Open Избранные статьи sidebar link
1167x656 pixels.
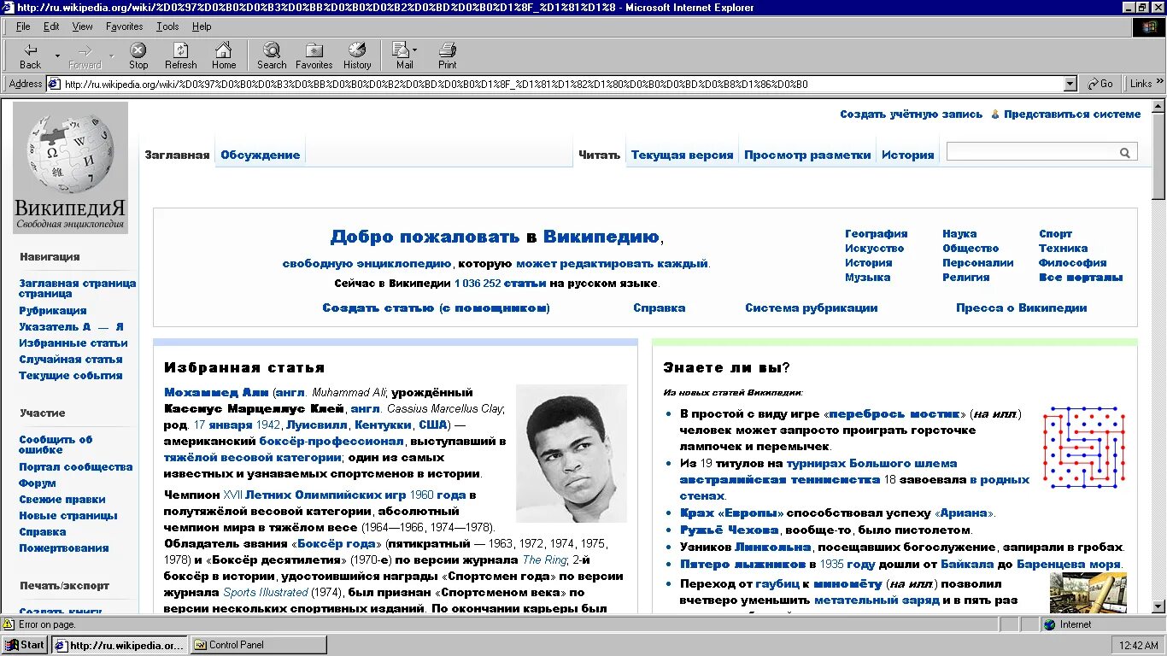click(73, 343)
